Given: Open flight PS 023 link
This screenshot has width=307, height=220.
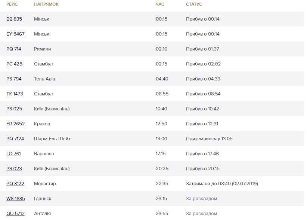Looking at the screenshot, I should tap(14, 169).
